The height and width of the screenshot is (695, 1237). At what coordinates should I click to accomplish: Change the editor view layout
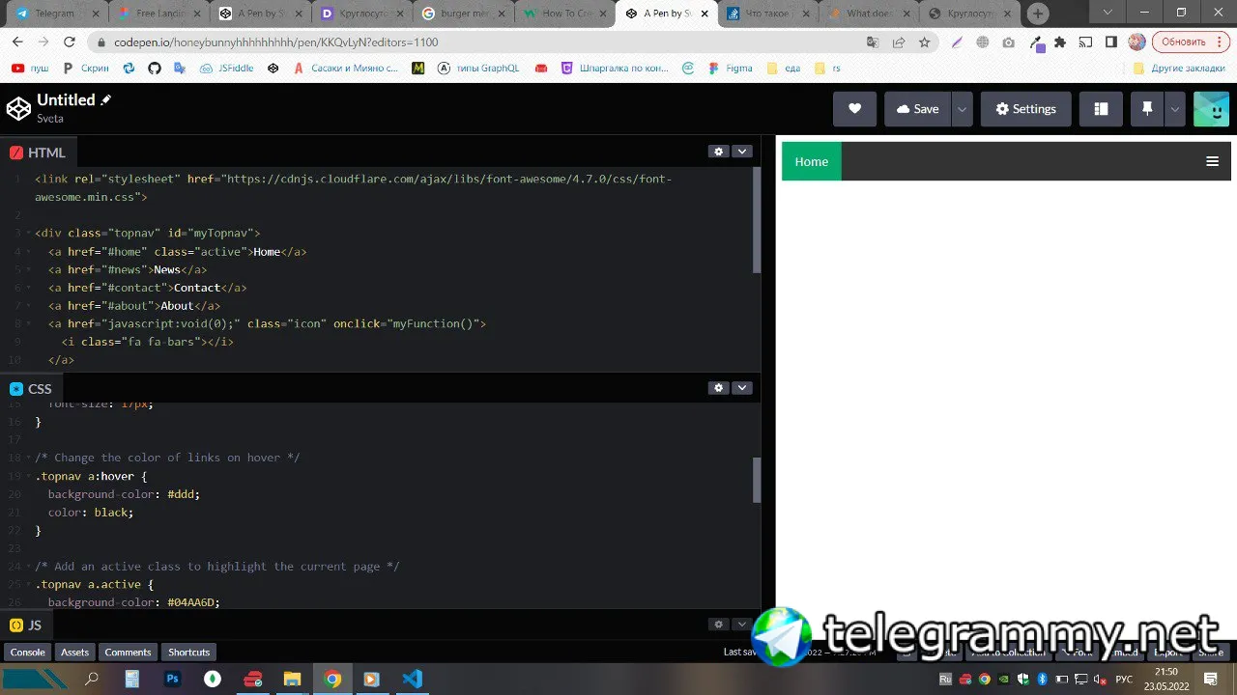coord(1101,109)
